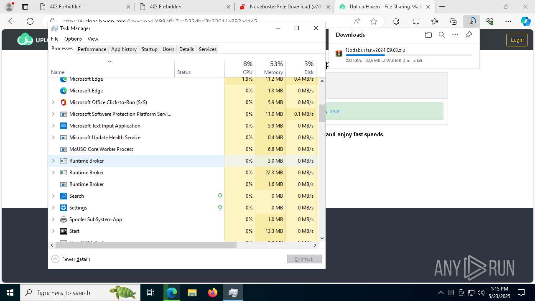535x301 pixels.
Task: Expand the Search process group
Action: (x=53, y=196)
